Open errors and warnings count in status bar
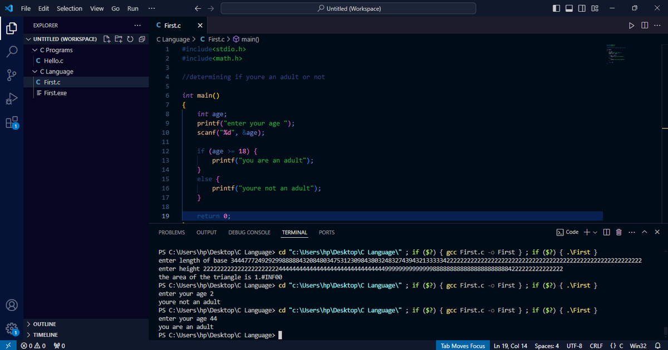 click(34, 346)
